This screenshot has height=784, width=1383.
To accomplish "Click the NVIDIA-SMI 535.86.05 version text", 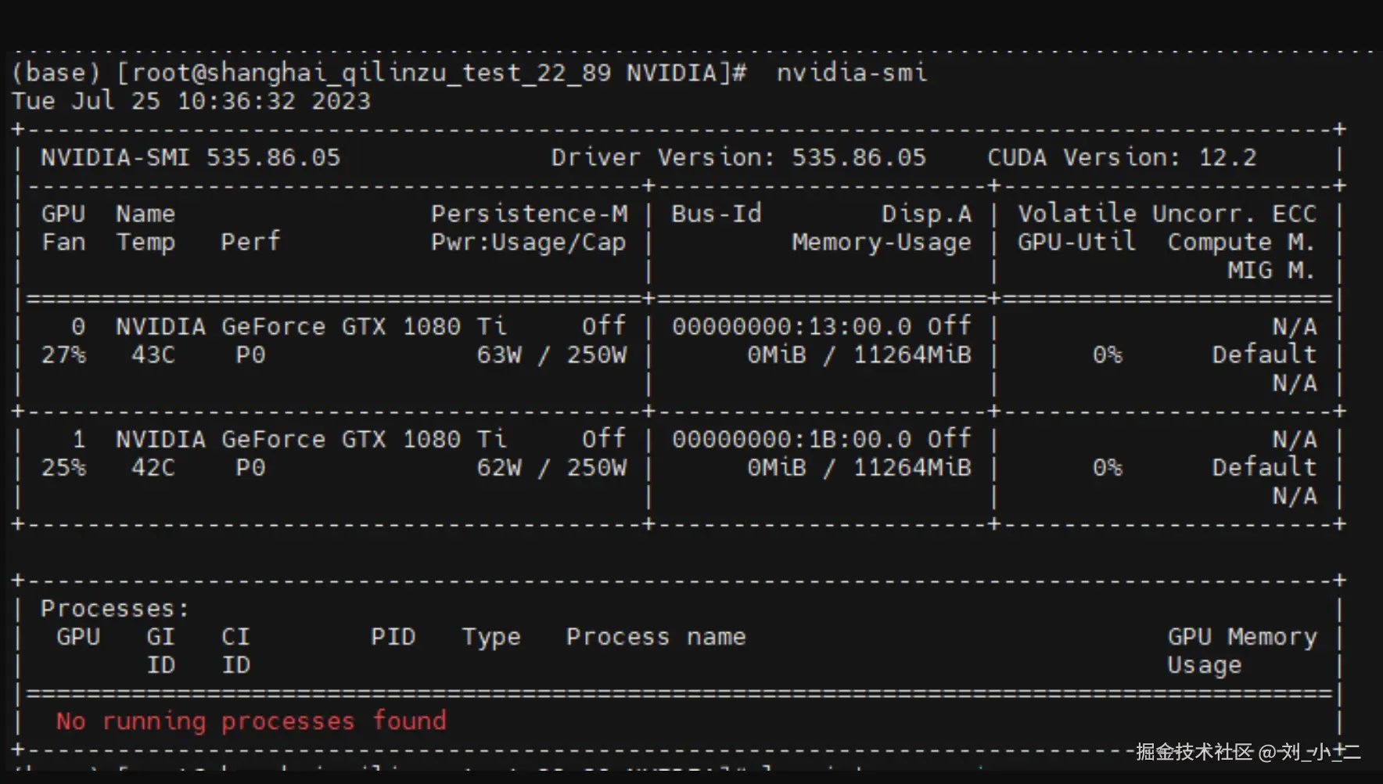I will [191, 157].
